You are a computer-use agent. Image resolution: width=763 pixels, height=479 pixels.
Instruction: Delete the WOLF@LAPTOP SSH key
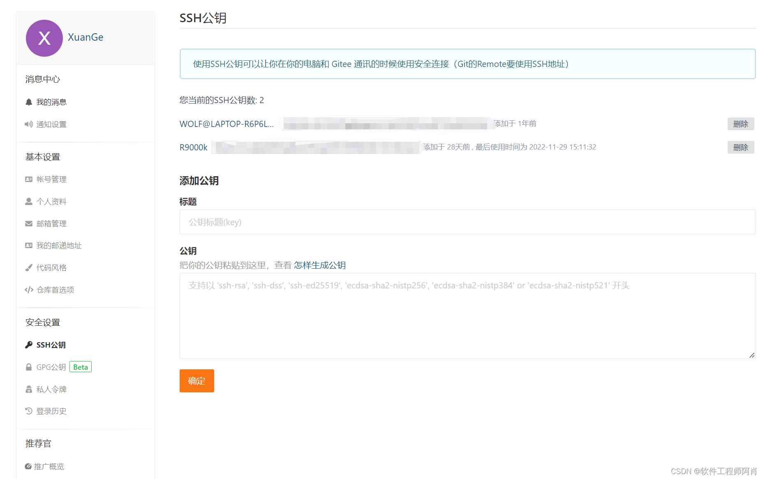pyautogui.click(x=741, y=124)
